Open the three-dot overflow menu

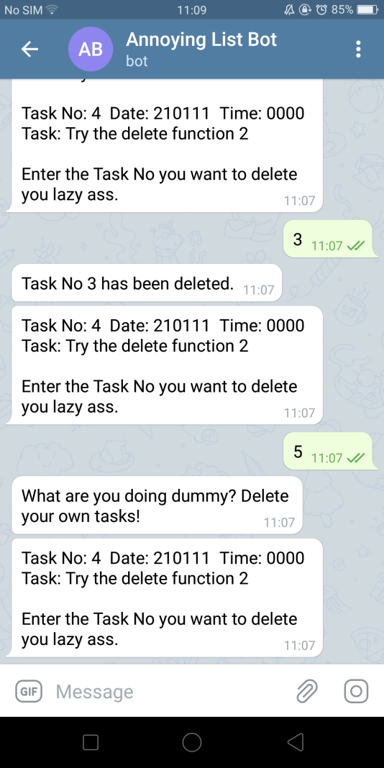359,50
